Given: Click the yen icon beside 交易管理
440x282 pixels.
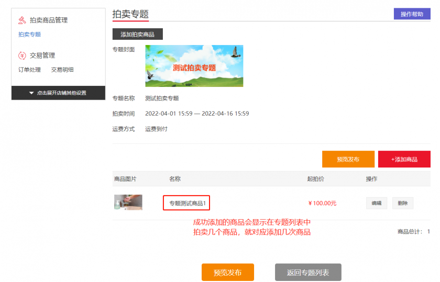Looking at the screenshot, I should point(22,55).
